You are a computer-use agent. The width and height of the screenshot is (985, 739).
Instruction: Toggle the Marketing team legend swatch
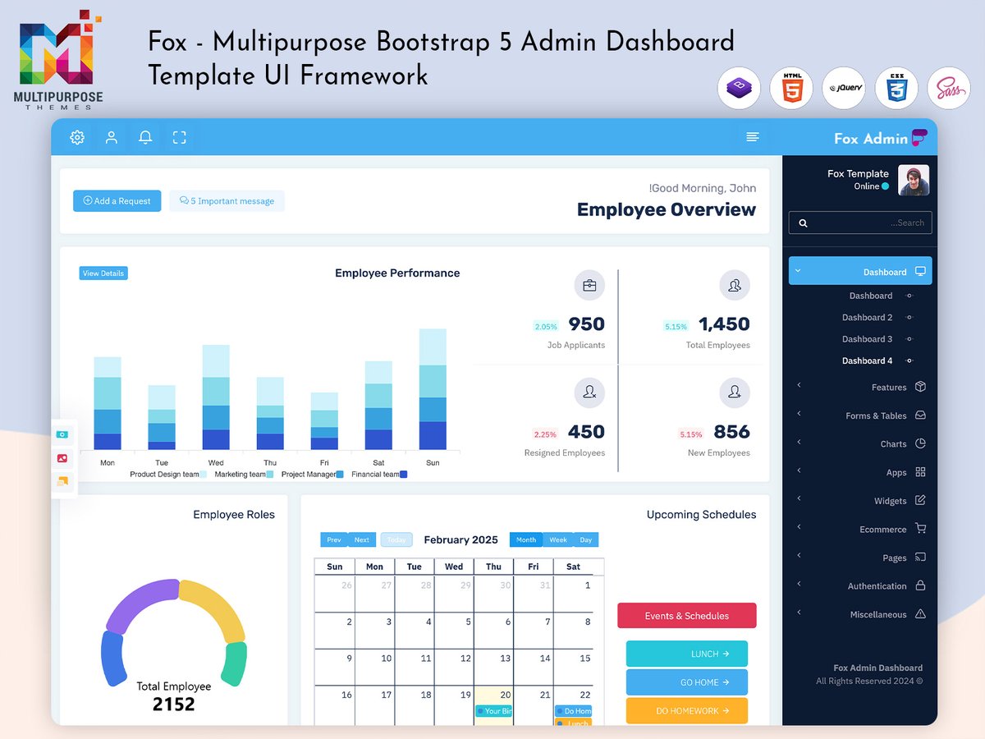(x=270, y=475)
